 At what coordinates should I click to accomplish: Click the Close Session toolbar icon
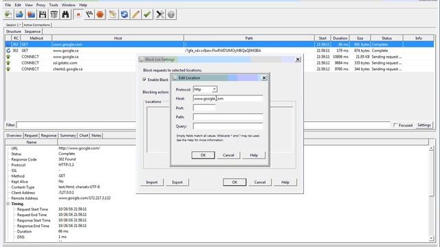click(31, 14)
